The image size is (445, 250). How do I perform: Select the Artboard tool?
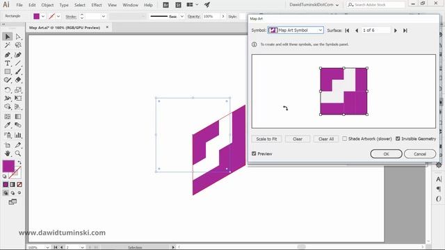(8, 145)
